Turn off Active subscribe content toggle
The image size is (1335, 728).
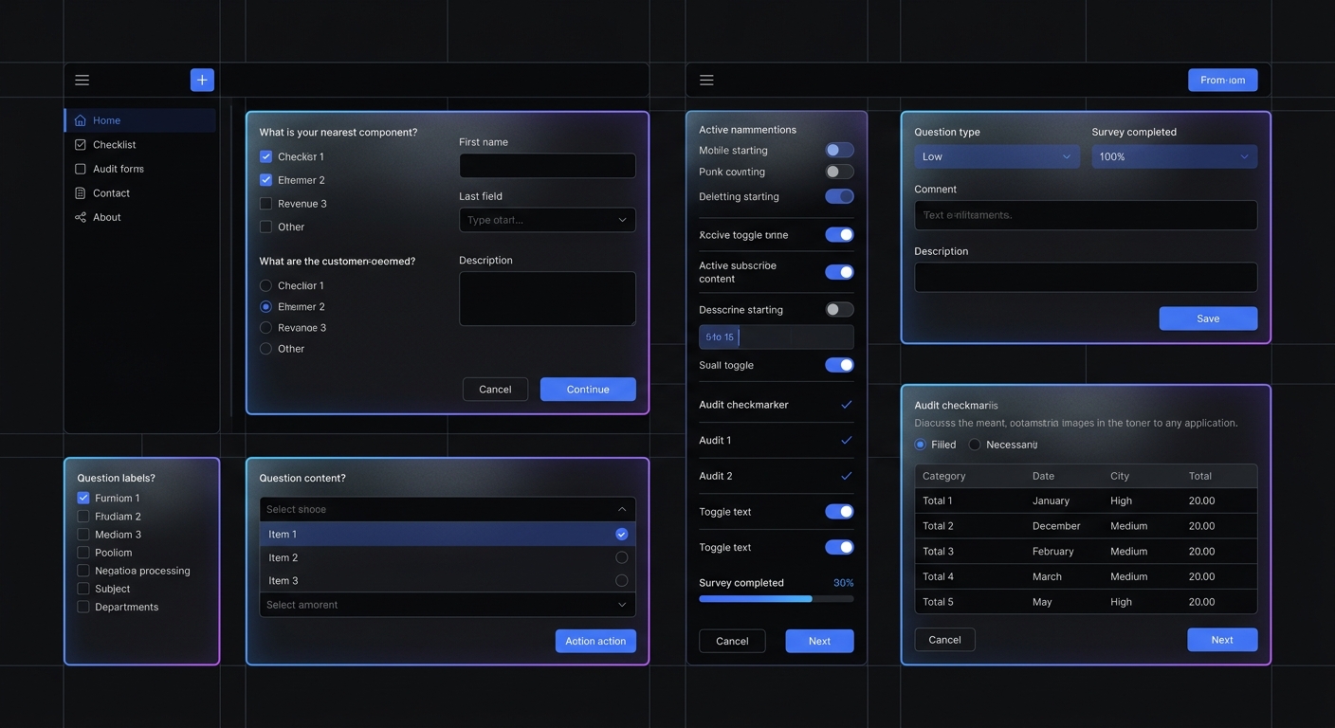[839, 272]
